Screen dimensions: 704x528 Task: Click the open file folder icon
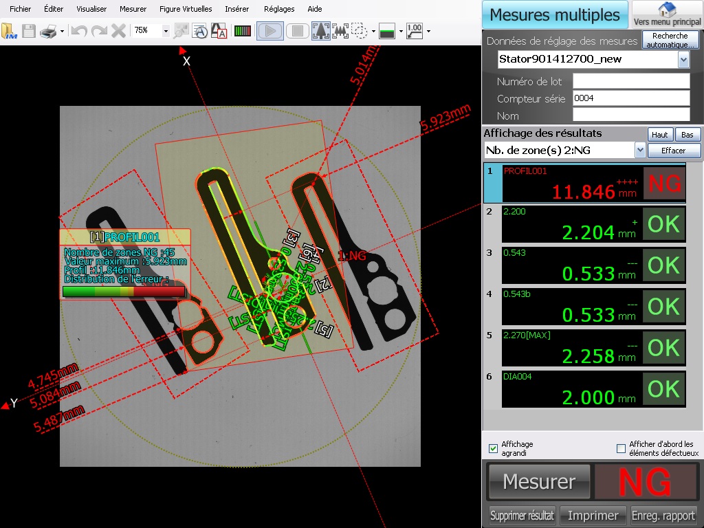tap(10, 31)
